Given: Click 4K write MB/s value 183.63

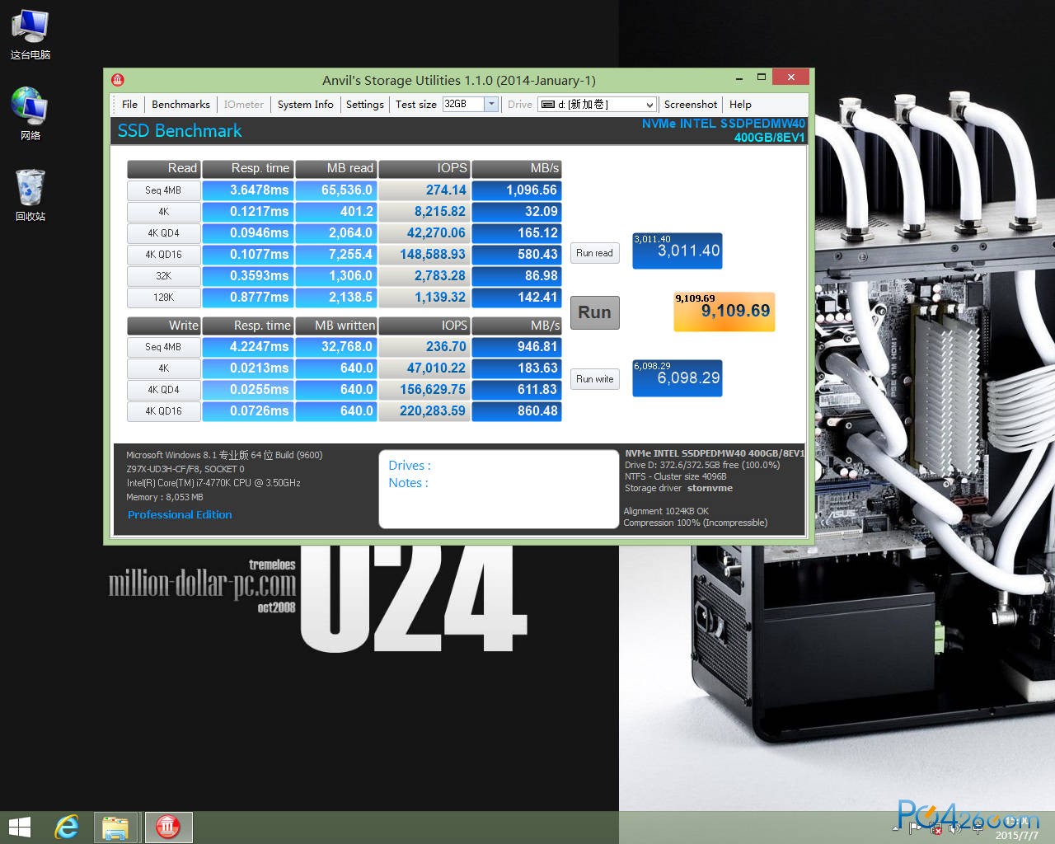Looking at the screenshot, I should click(517, 368).
